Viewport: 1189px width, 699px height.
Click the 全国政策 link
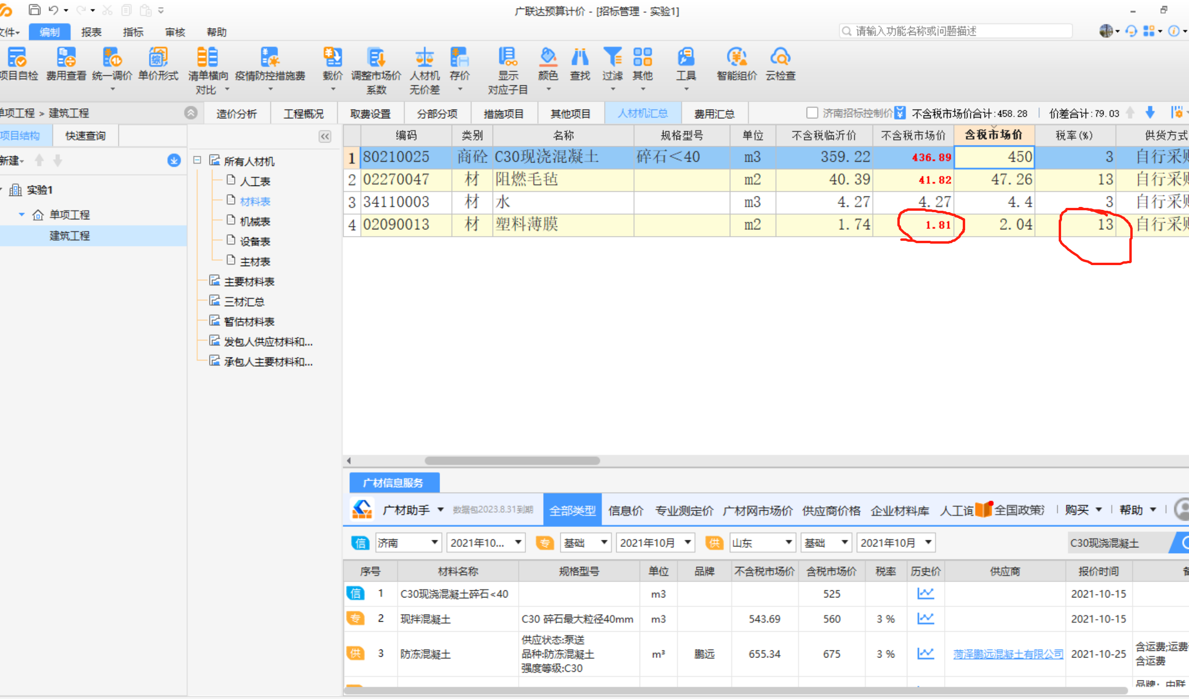pyautogui.click(x=1019, y=510)
